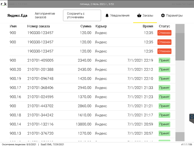Click the Окончание лицензии: 8/3/2021 status text
194x146 pixels.
(19, 144)
